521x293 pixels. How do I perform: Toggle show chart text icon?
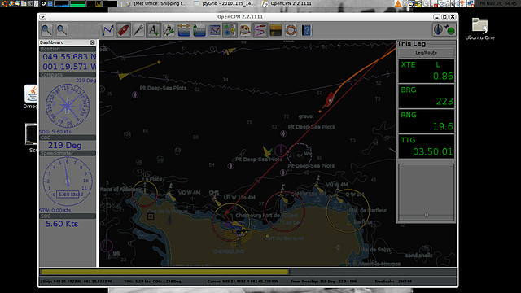coord(154,30)
